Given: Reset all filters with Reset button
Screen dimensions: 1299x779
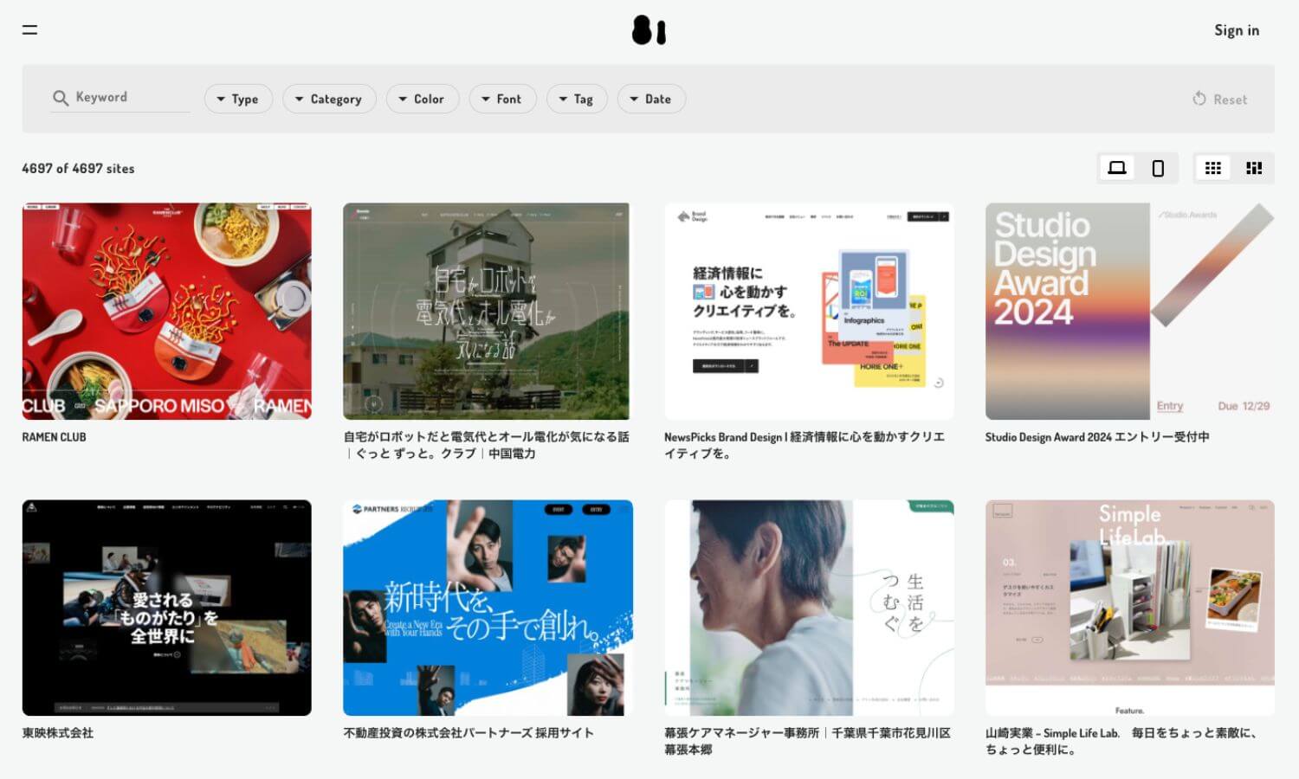Looking at the screenshot, I should [1220, 99].
